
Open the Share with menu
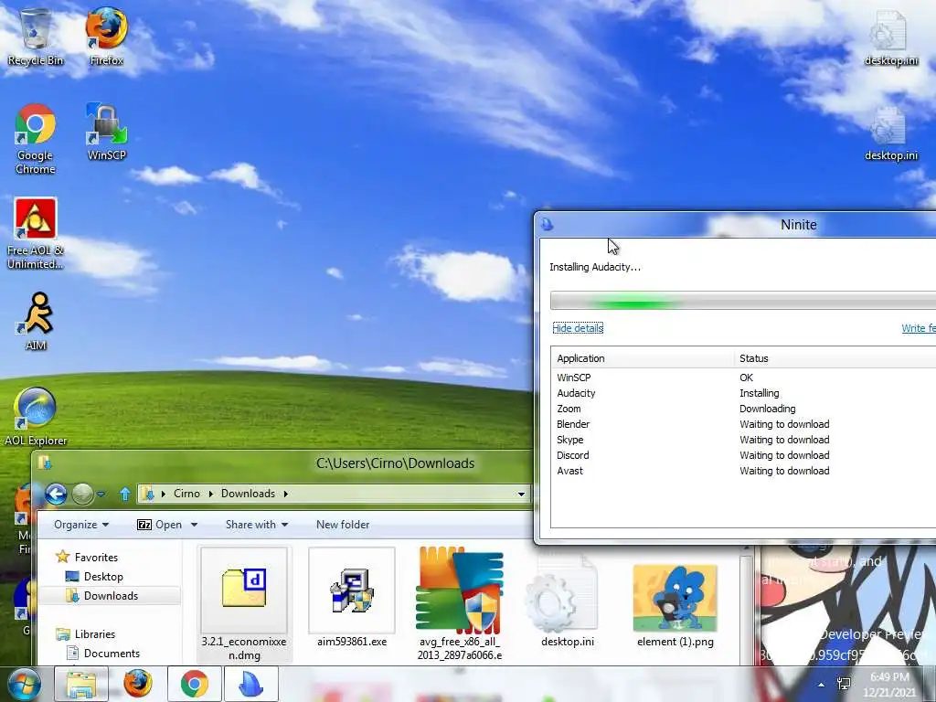(257, 525)
